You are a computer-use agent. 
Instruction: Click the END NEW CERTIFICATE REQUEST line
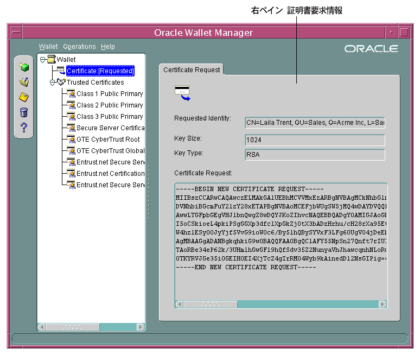tap(246, 267)
